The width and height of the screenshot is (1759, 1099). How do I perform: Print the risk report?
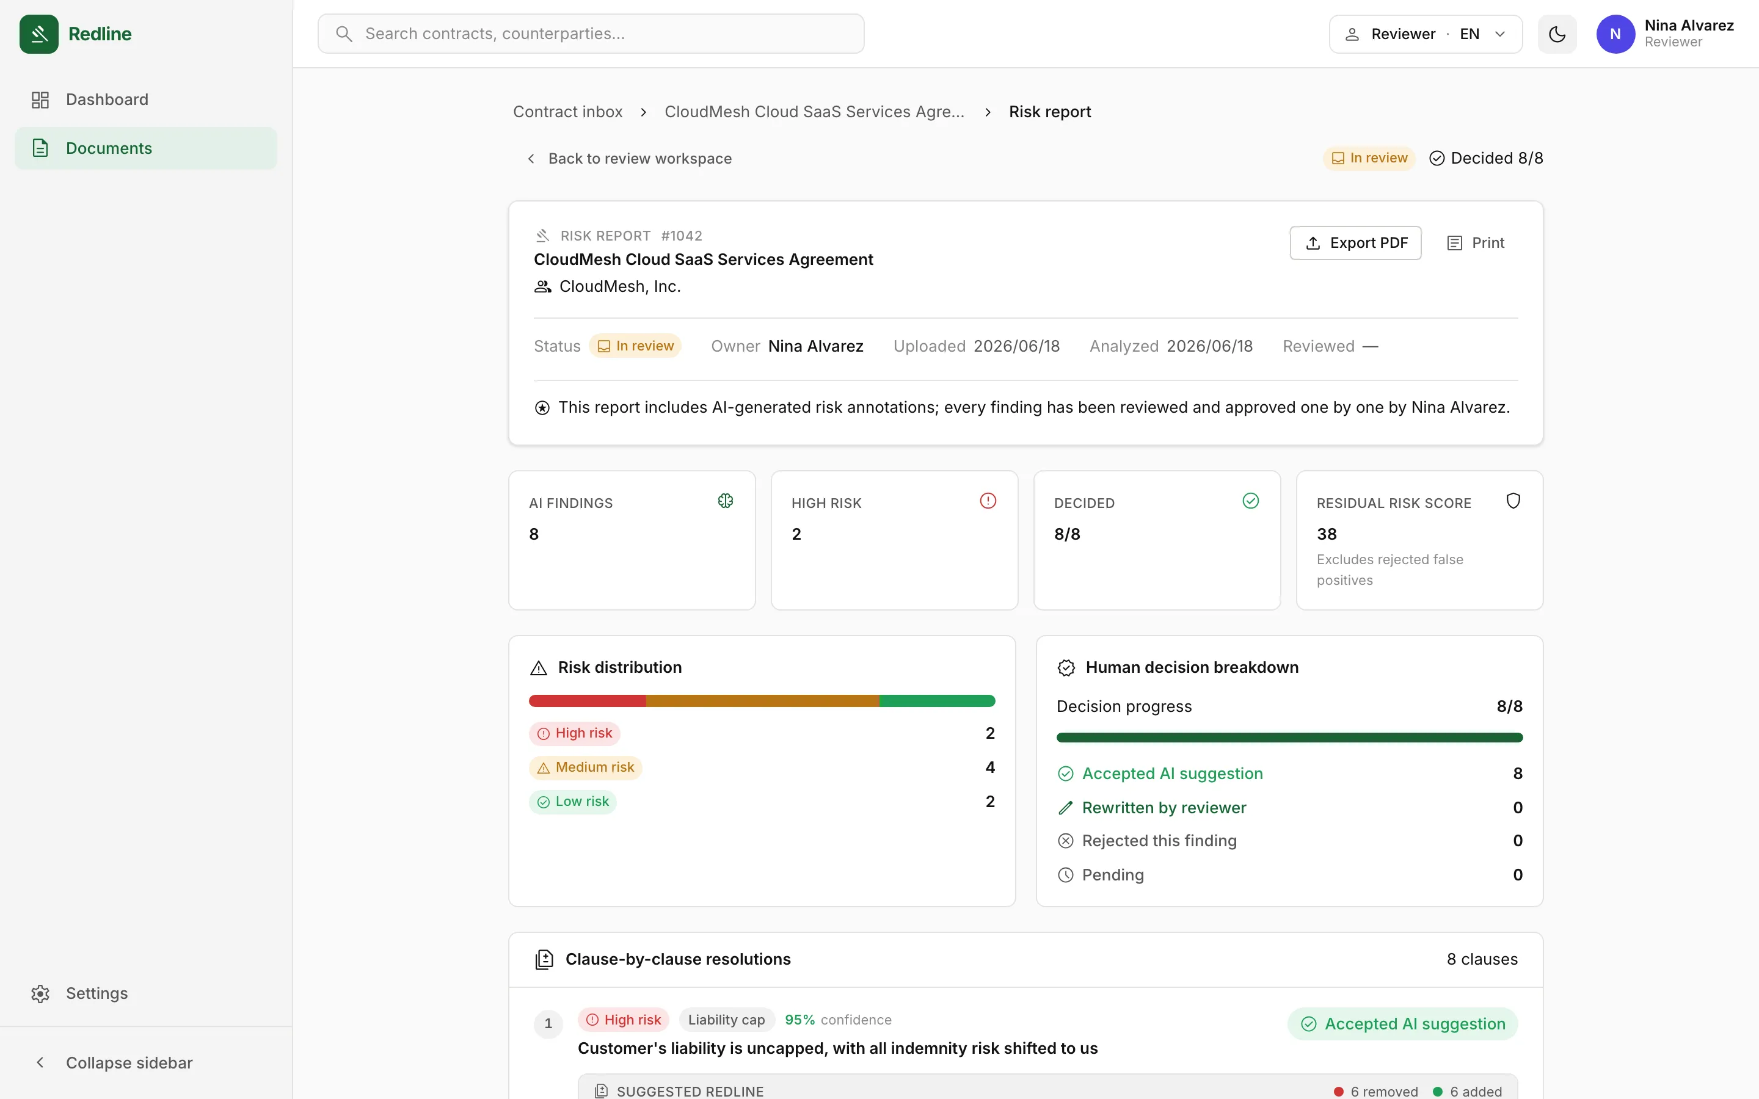(1476, 243)
